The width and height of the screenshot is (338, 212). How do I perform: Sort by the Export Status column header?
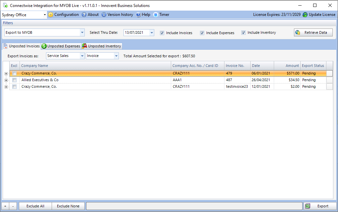314,66
